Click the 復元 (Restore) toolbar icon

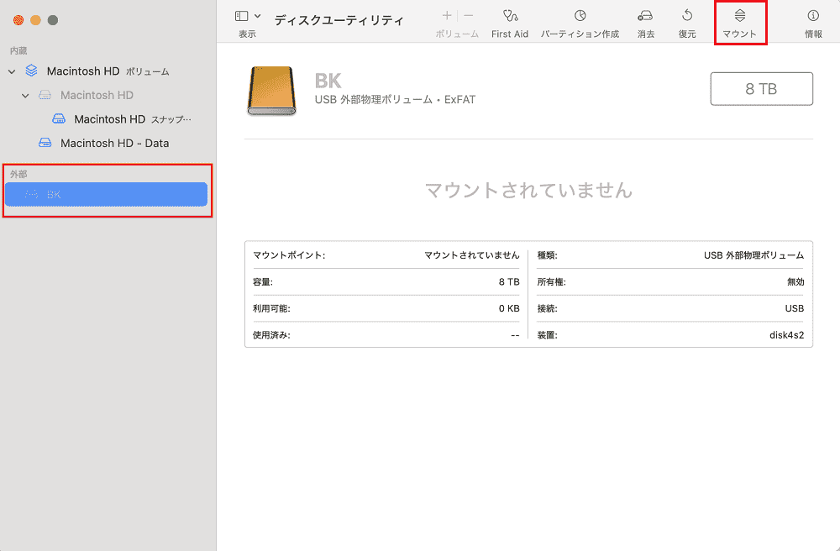click(687, 15)
